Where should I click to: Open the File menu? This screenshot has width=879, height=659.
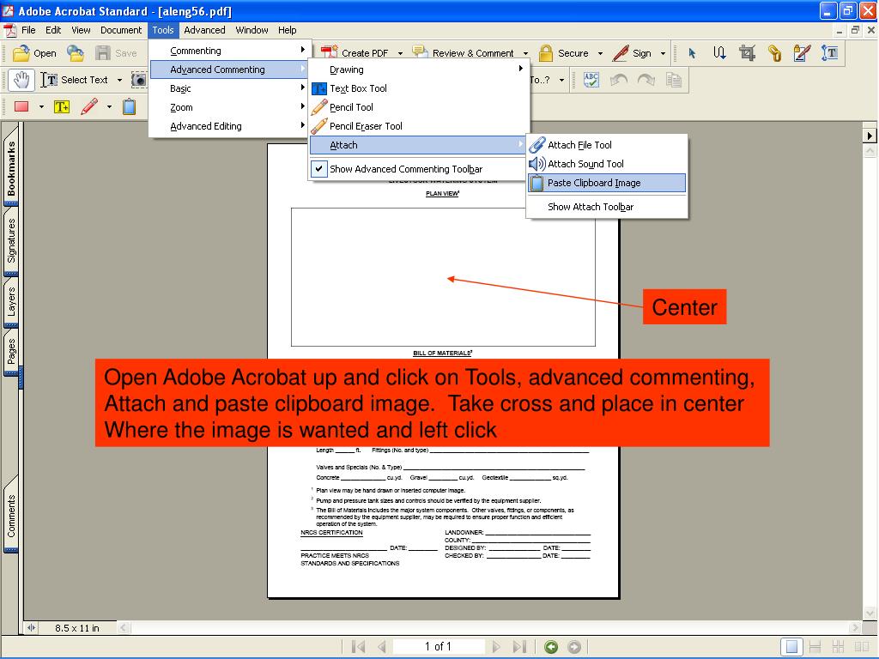28,30
